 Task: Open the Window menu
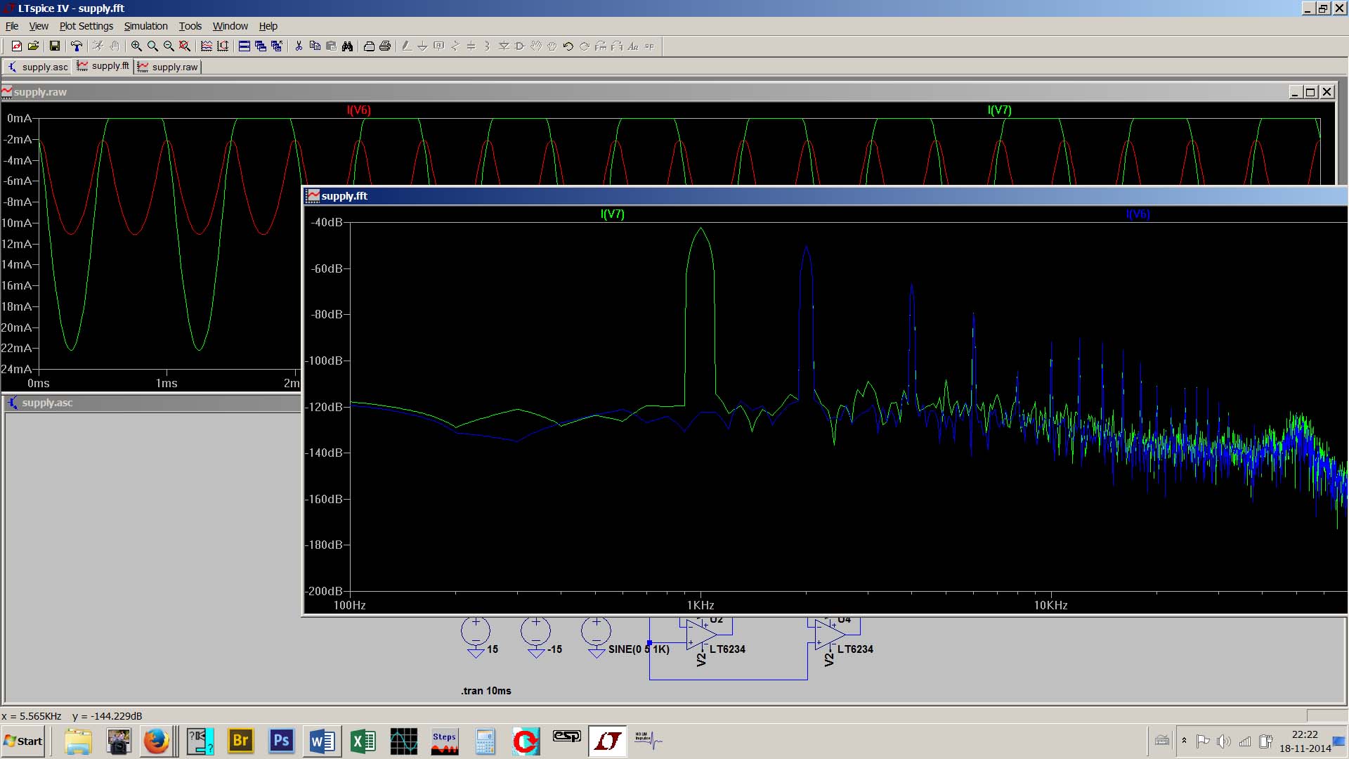(230, 26)
